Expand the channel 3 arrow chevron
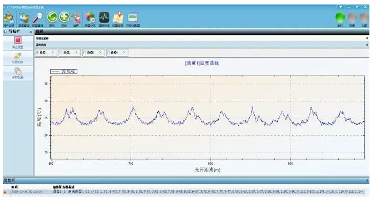 (x=100, y=53)
